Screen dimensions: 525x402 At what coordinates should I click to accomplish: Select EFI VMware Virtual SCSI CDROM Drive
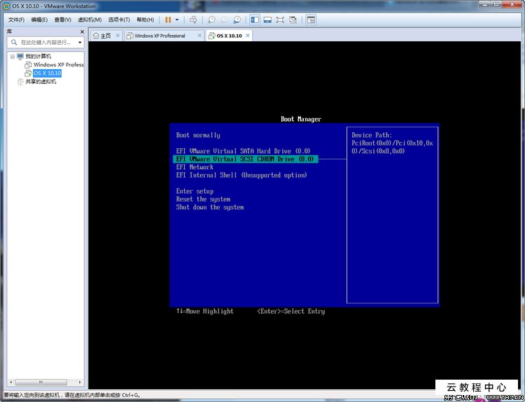pos(245,159)
